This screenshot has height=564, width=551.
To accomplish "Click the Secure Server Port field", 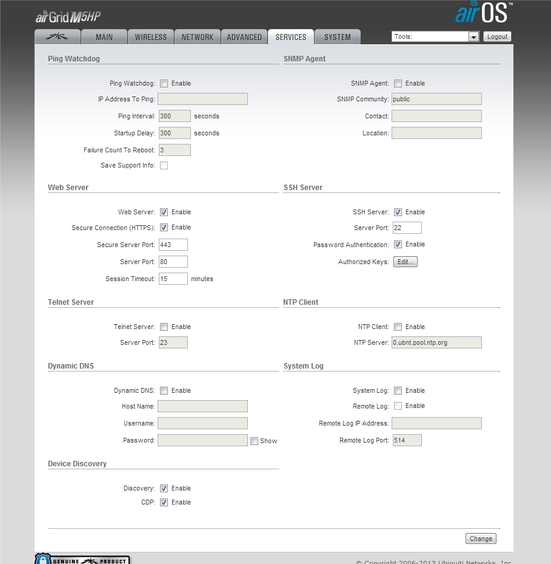I will (173, 245).
